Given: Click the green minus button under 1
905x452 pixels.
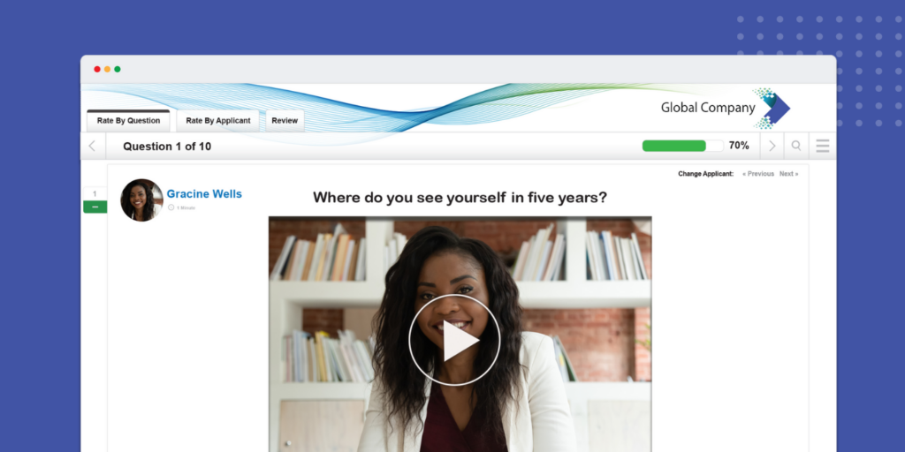Looking at the screenshot, I should 95,207.
